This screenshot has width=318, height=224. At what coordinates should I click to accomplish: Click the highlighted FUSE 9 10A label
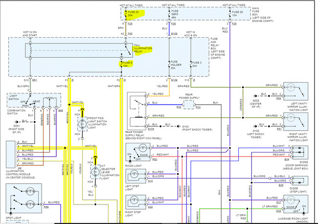pyautogui.click(x=128, y=64)
